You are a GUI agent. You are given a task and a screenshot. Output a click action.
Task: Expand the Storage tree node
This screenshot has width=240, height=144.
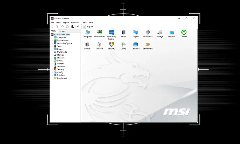[x=52, y=55]
